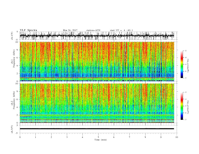Viewport: 199px width, 154px height.
Task: Click the '6' kHz tick on ch.2 frequency axis
Action: (x=18, y=99)
